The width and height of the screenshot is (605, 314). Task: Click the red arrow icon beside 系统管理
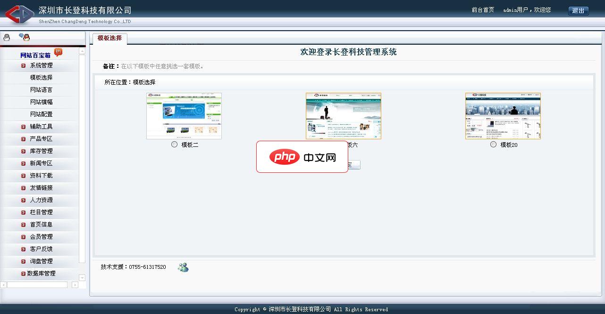pyautogui.click(x=23, y=65)
